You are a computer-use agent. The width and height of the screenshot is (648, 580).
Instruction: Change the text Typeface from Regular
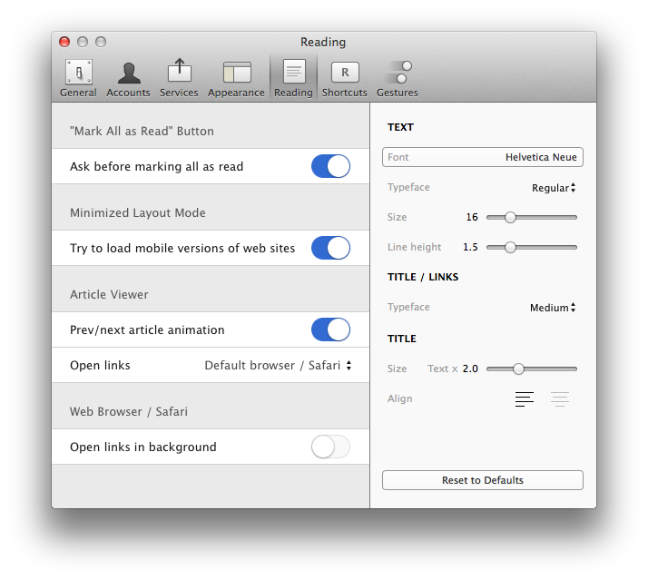coord(554,188)
